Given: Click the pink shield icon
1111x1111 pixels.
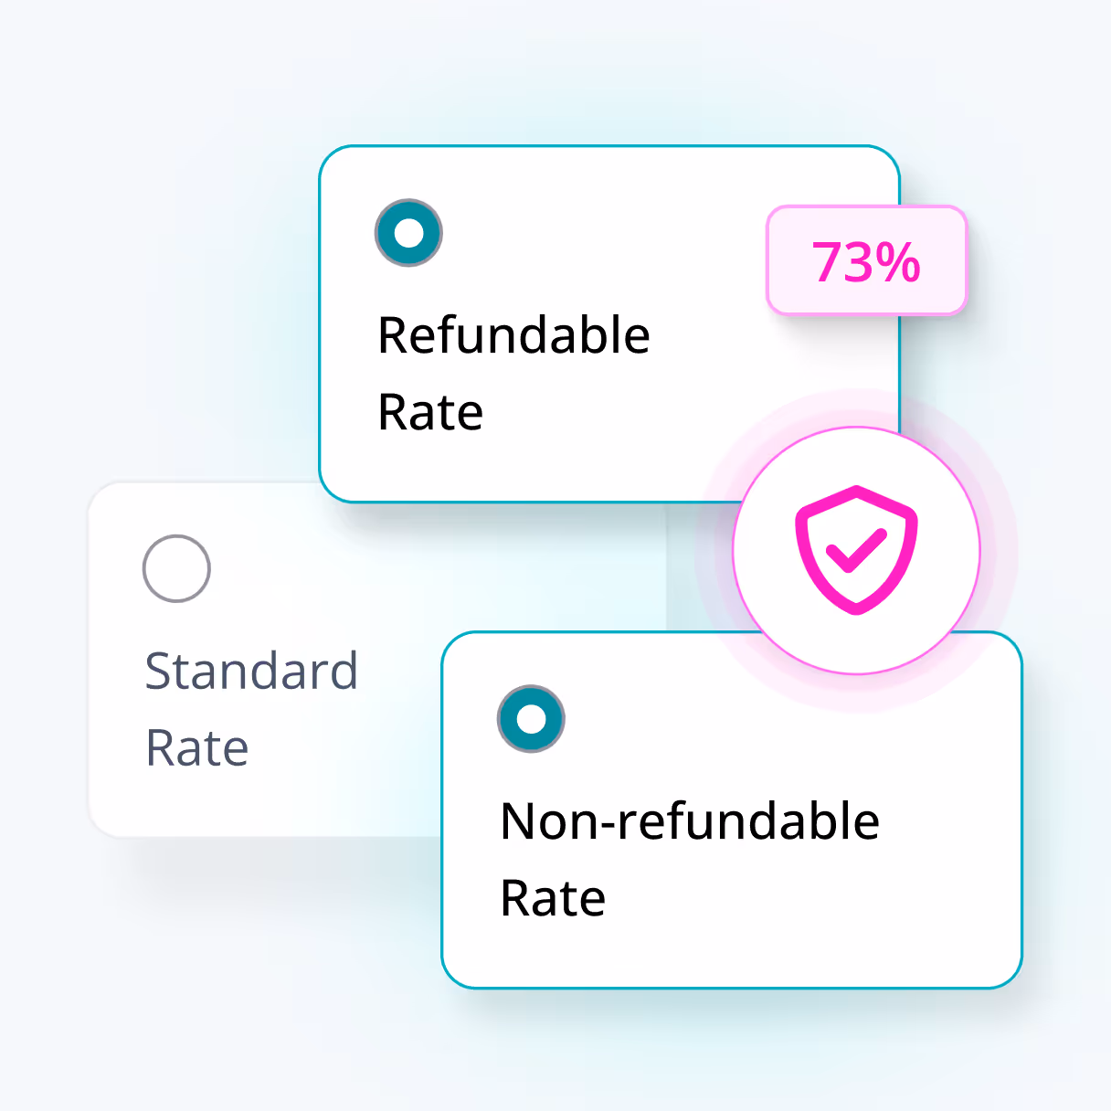Looking at the screenshot, I should 856,550.
